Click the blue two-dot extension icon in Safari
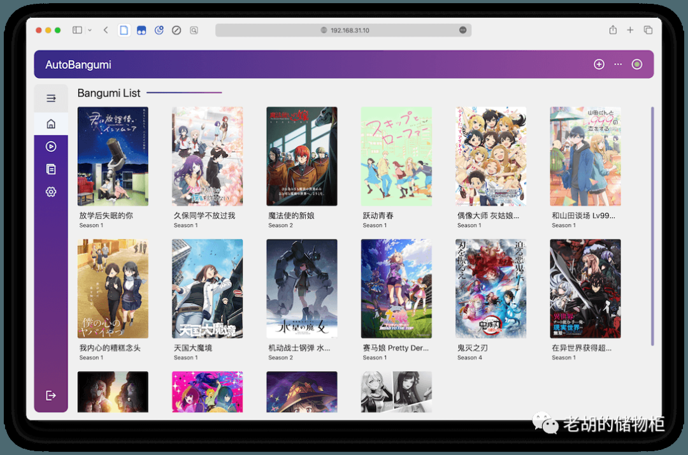This screenshot has width=688, height=455. (x=141, y=31)
